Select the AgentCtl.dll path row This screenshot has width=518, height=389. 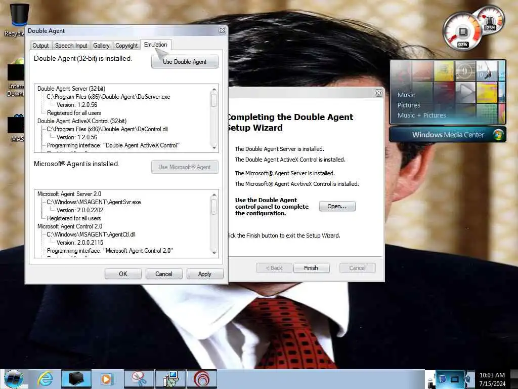91,235
